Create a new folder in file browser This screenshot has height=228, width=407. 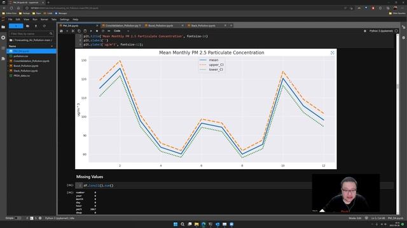click(28, 26)
